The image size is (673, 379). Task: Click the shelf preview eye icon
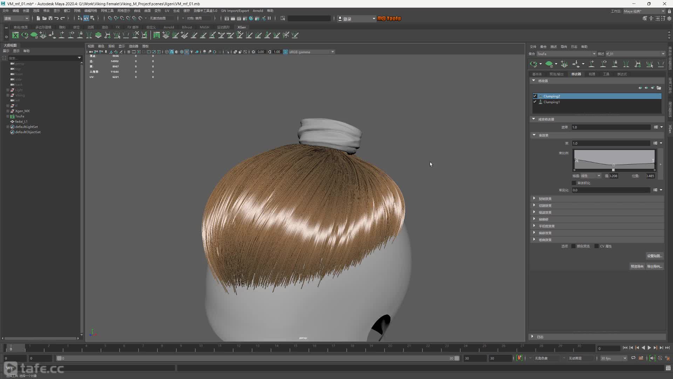[25, 35]
